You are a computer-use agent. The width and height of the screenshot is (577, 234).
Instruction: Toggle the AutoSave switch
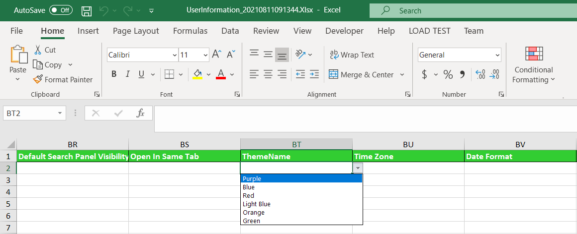tap(61, 10)
